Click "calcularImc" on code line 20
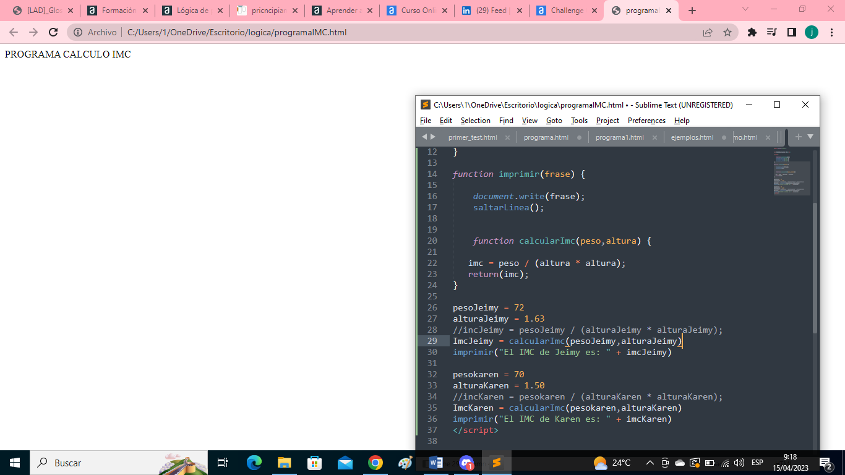The width and height of the screenshot is (845, 475). pyautogui.click(x=547, y=241)
